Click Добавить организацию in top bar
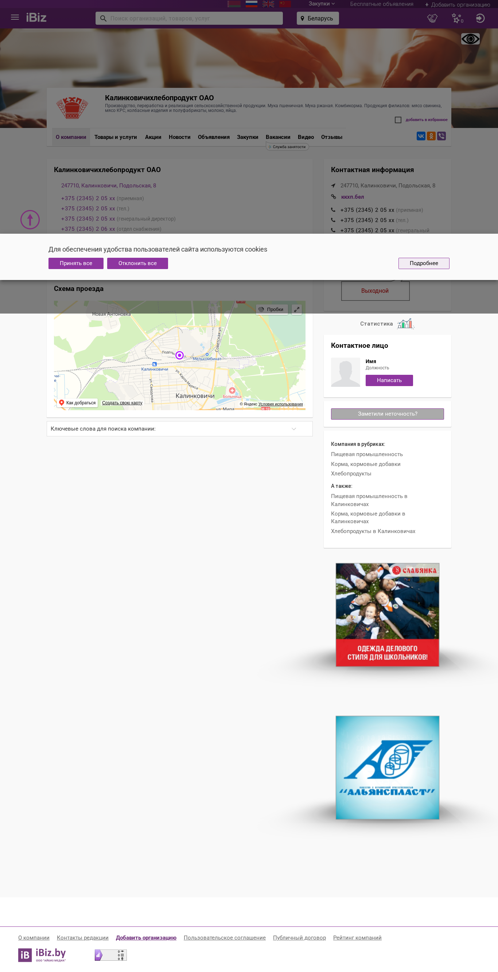The width and height of the screenshot is (498, 972). (457, 4)
